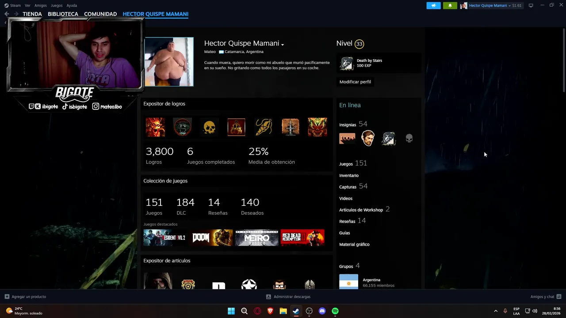Open the bearded man badge
Image resolution: width=566 pixels, height=318 pixels.
pyautogui.click(x=368, y=139)
